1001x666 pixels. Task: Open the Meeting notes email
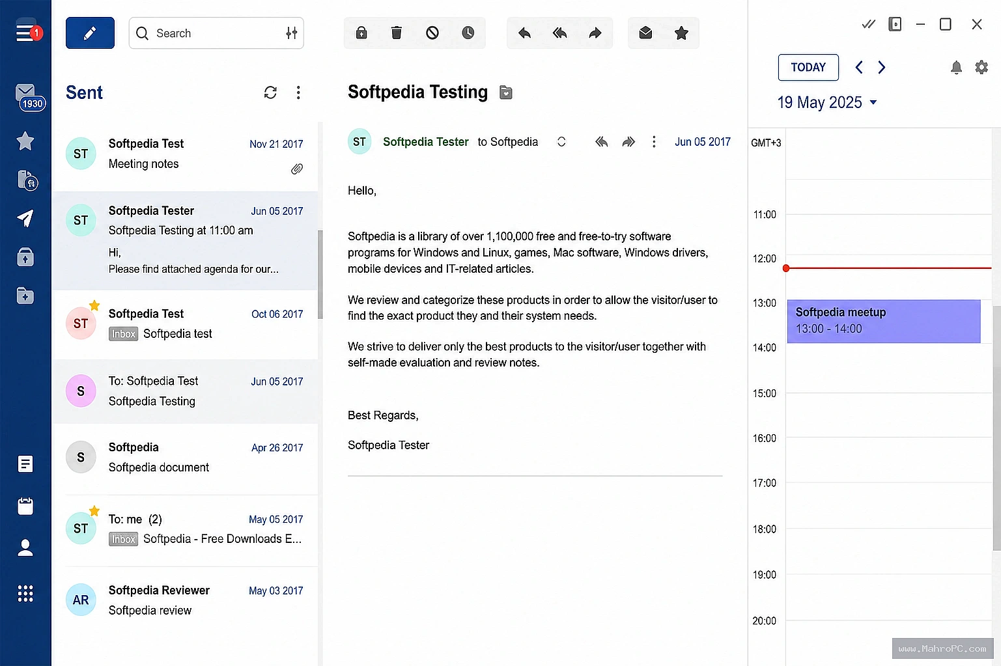pos(185,156)
